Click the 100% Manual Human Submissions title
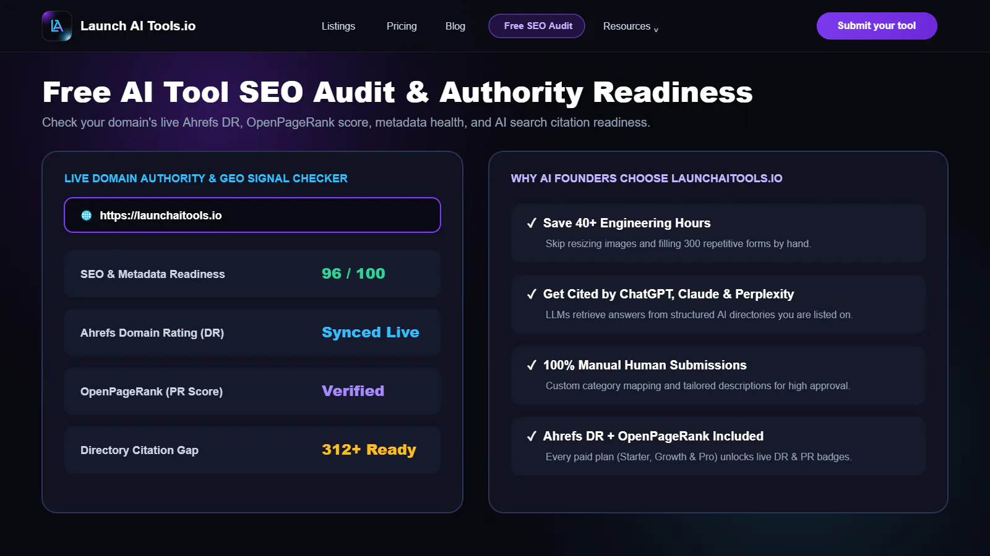Viewport: 990px width, 556px height. click(645, 365)
